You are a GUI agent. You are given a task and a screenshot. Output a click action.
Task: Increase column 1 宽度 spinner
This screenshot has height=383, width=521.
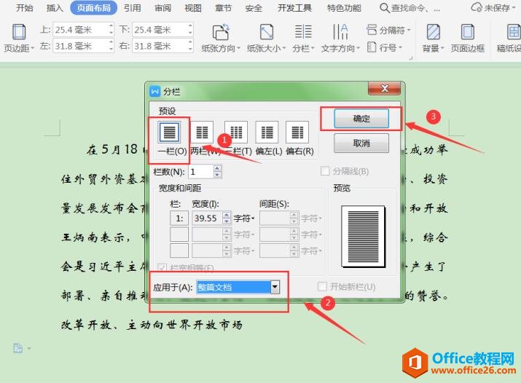227,215
